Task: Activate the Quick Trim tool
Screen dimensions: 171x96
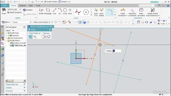Action: 96,12
